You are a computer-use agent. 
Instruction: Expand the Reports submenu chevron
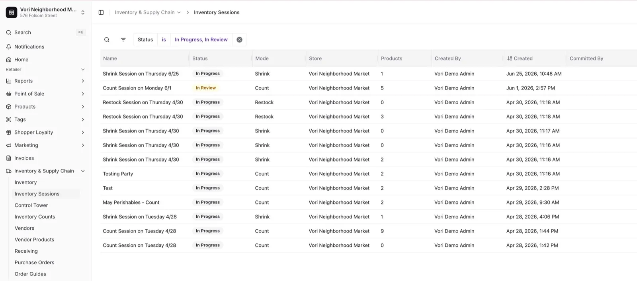coord(83,81)
